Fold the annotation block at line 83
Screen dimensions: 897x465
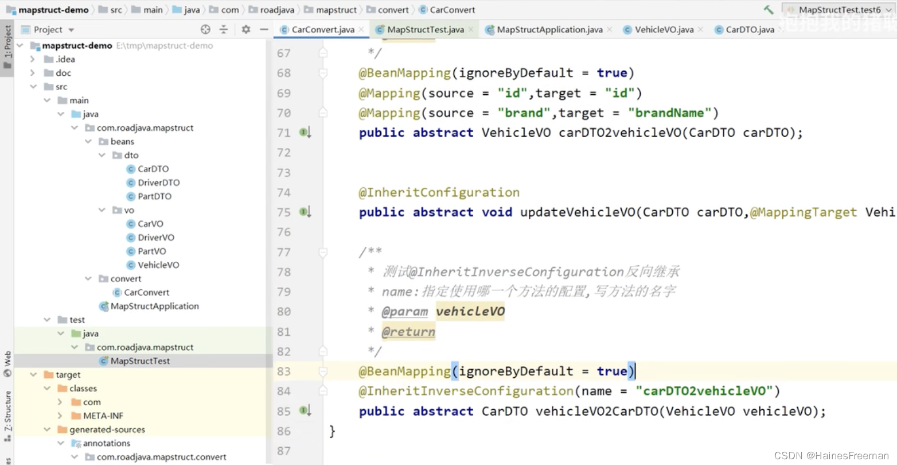tap(323, 371)
